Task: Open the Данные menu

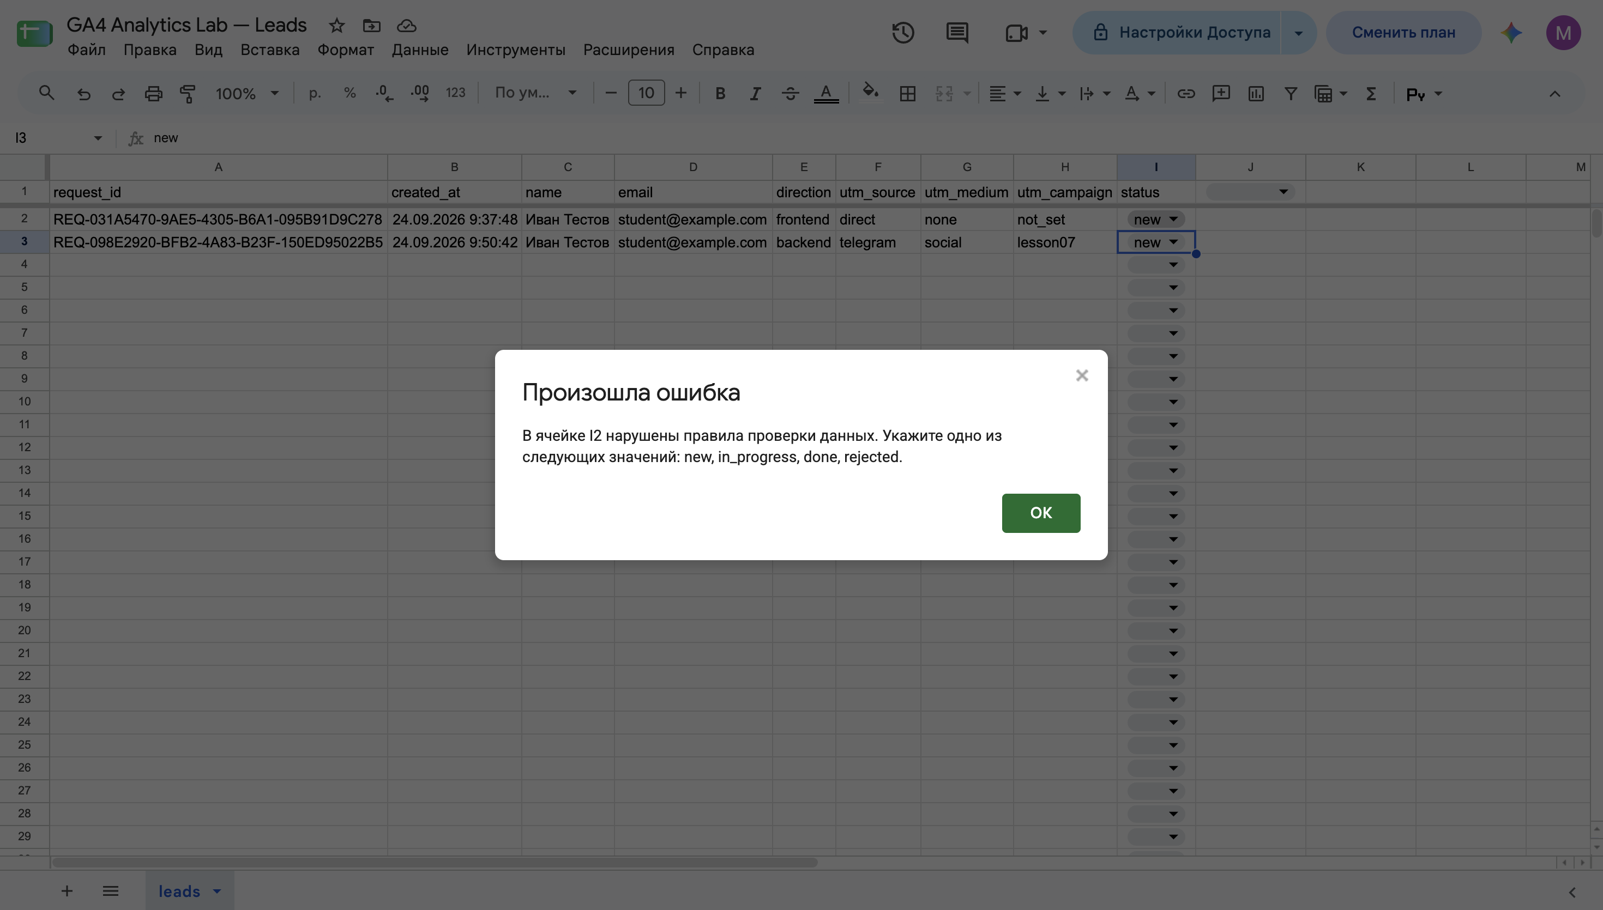Action: coord(420,50)
